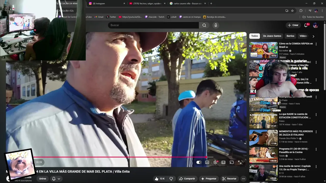Open options menu for Acampando en Tandil video
Screen dimensions: 326x183
coord(316,97)
